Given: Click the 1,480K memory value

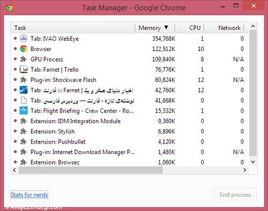Looking at the screenshot, I should (167, 152).
